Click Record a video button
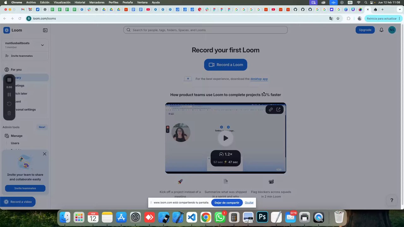Image resolution: width=404 pixels, height=227 pixels. pyautogui.click(x=18, y=202)
